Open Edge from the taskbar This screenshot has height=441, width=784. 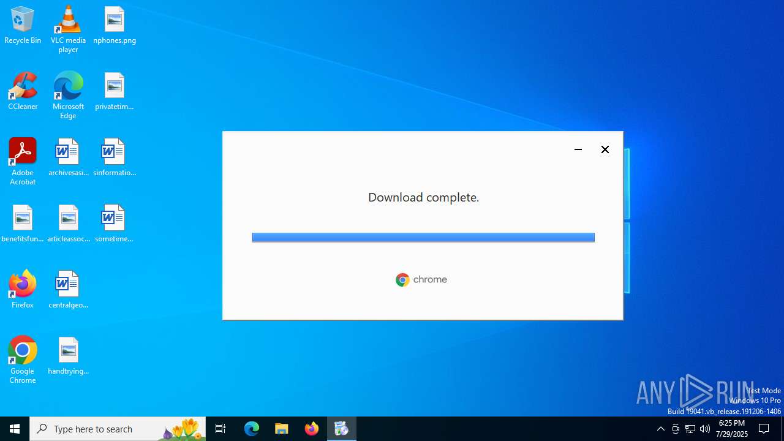coord(252,429)
